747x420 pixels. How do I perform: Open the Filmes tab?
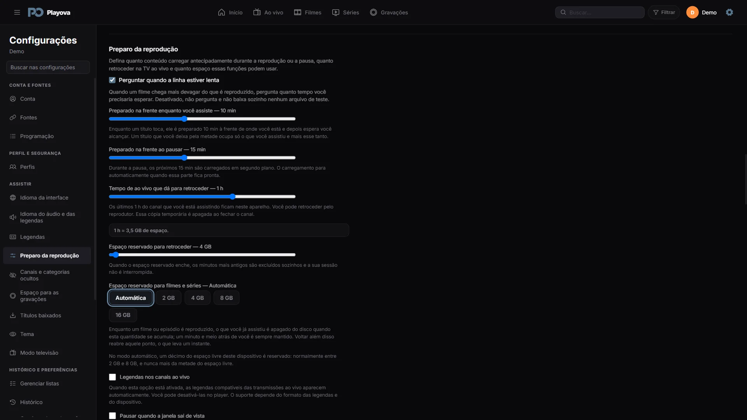point(308,12)
